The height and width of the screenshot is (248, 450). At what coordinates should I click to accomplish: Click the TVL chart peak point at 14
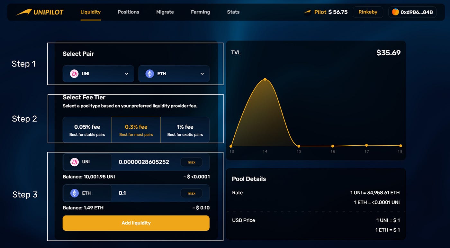point(265,79)
